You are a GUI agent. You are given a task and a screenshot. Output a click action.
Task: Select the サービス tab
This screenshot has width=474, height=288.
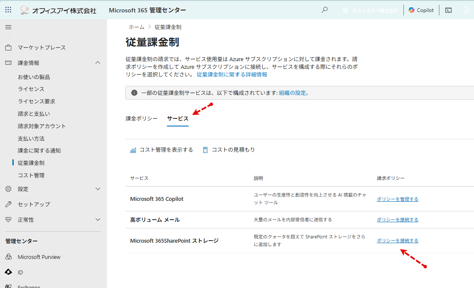pyautogui.click(x=178, y=118)
